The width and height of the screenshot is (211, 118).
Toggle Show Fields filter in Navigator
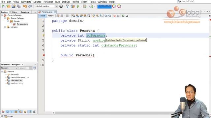[x=8, y=112]
